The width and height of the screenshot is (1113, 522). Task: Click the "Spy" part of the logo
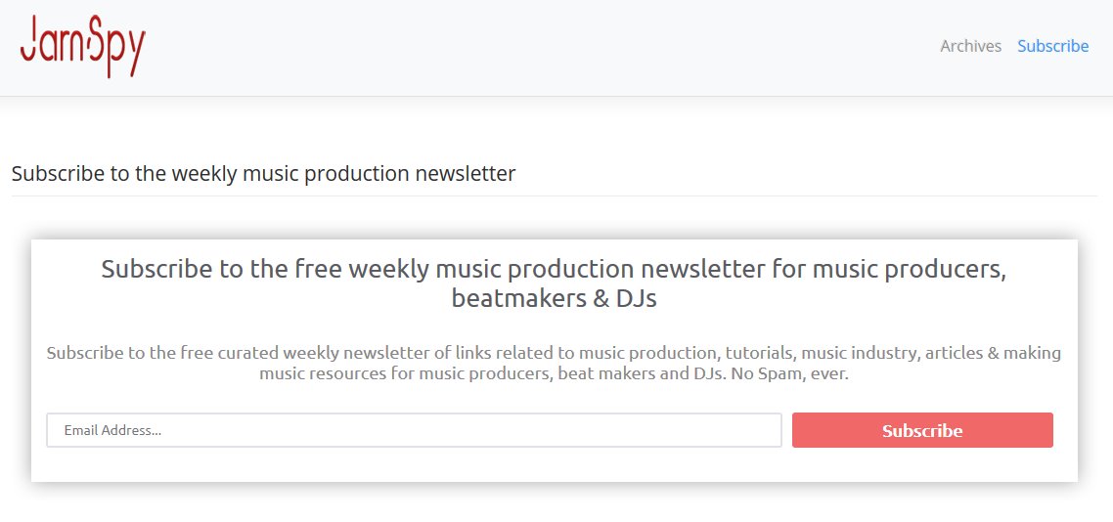click(117, 49)
